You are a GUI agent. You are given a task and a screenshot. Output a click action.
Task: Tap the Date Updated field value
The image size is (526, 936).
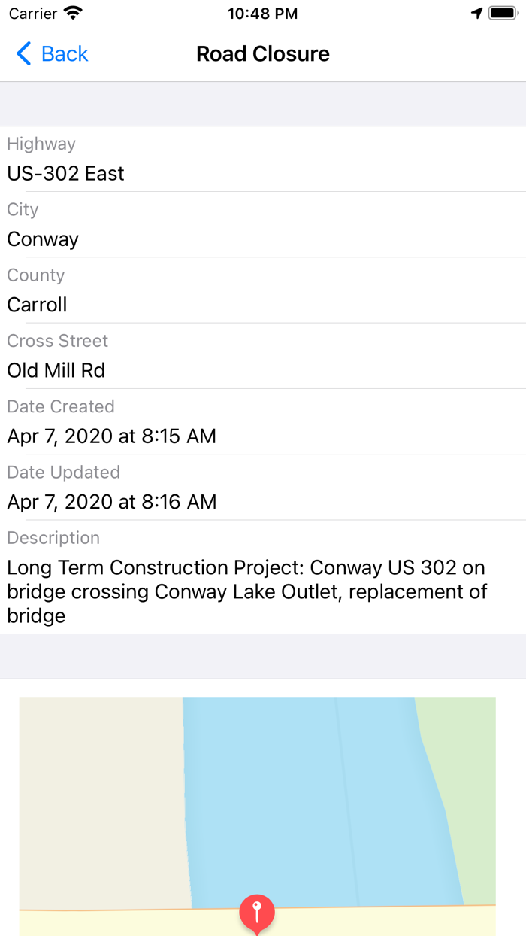111,502
